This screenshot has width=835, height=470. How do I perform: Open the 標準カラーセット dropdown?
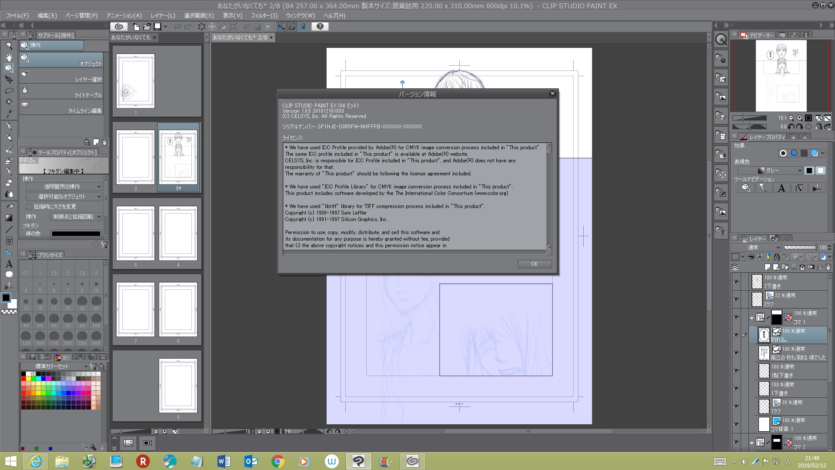[54, 366]
